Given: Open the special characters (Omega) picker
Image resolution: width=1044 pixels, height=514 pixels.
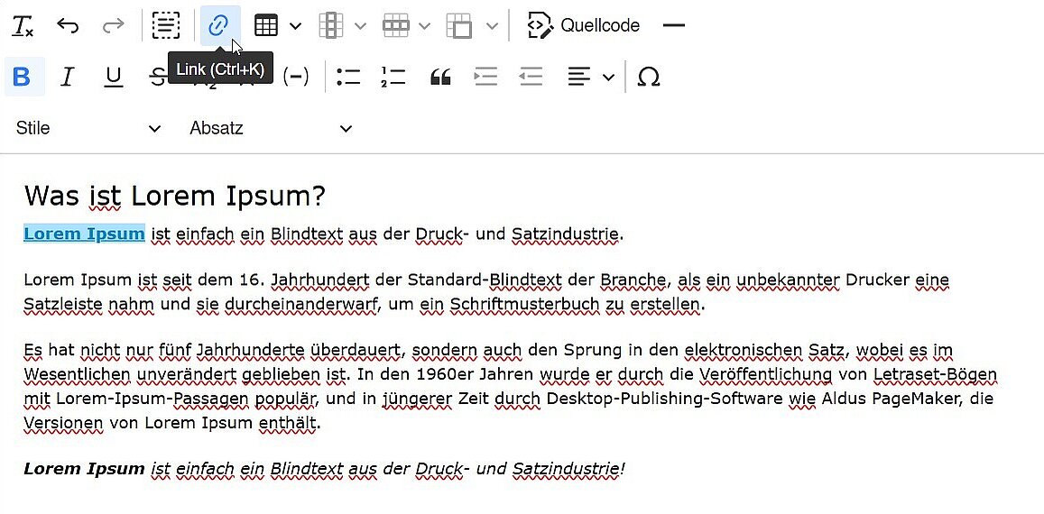Looking at the screenshot, I should tap(648, 78).
